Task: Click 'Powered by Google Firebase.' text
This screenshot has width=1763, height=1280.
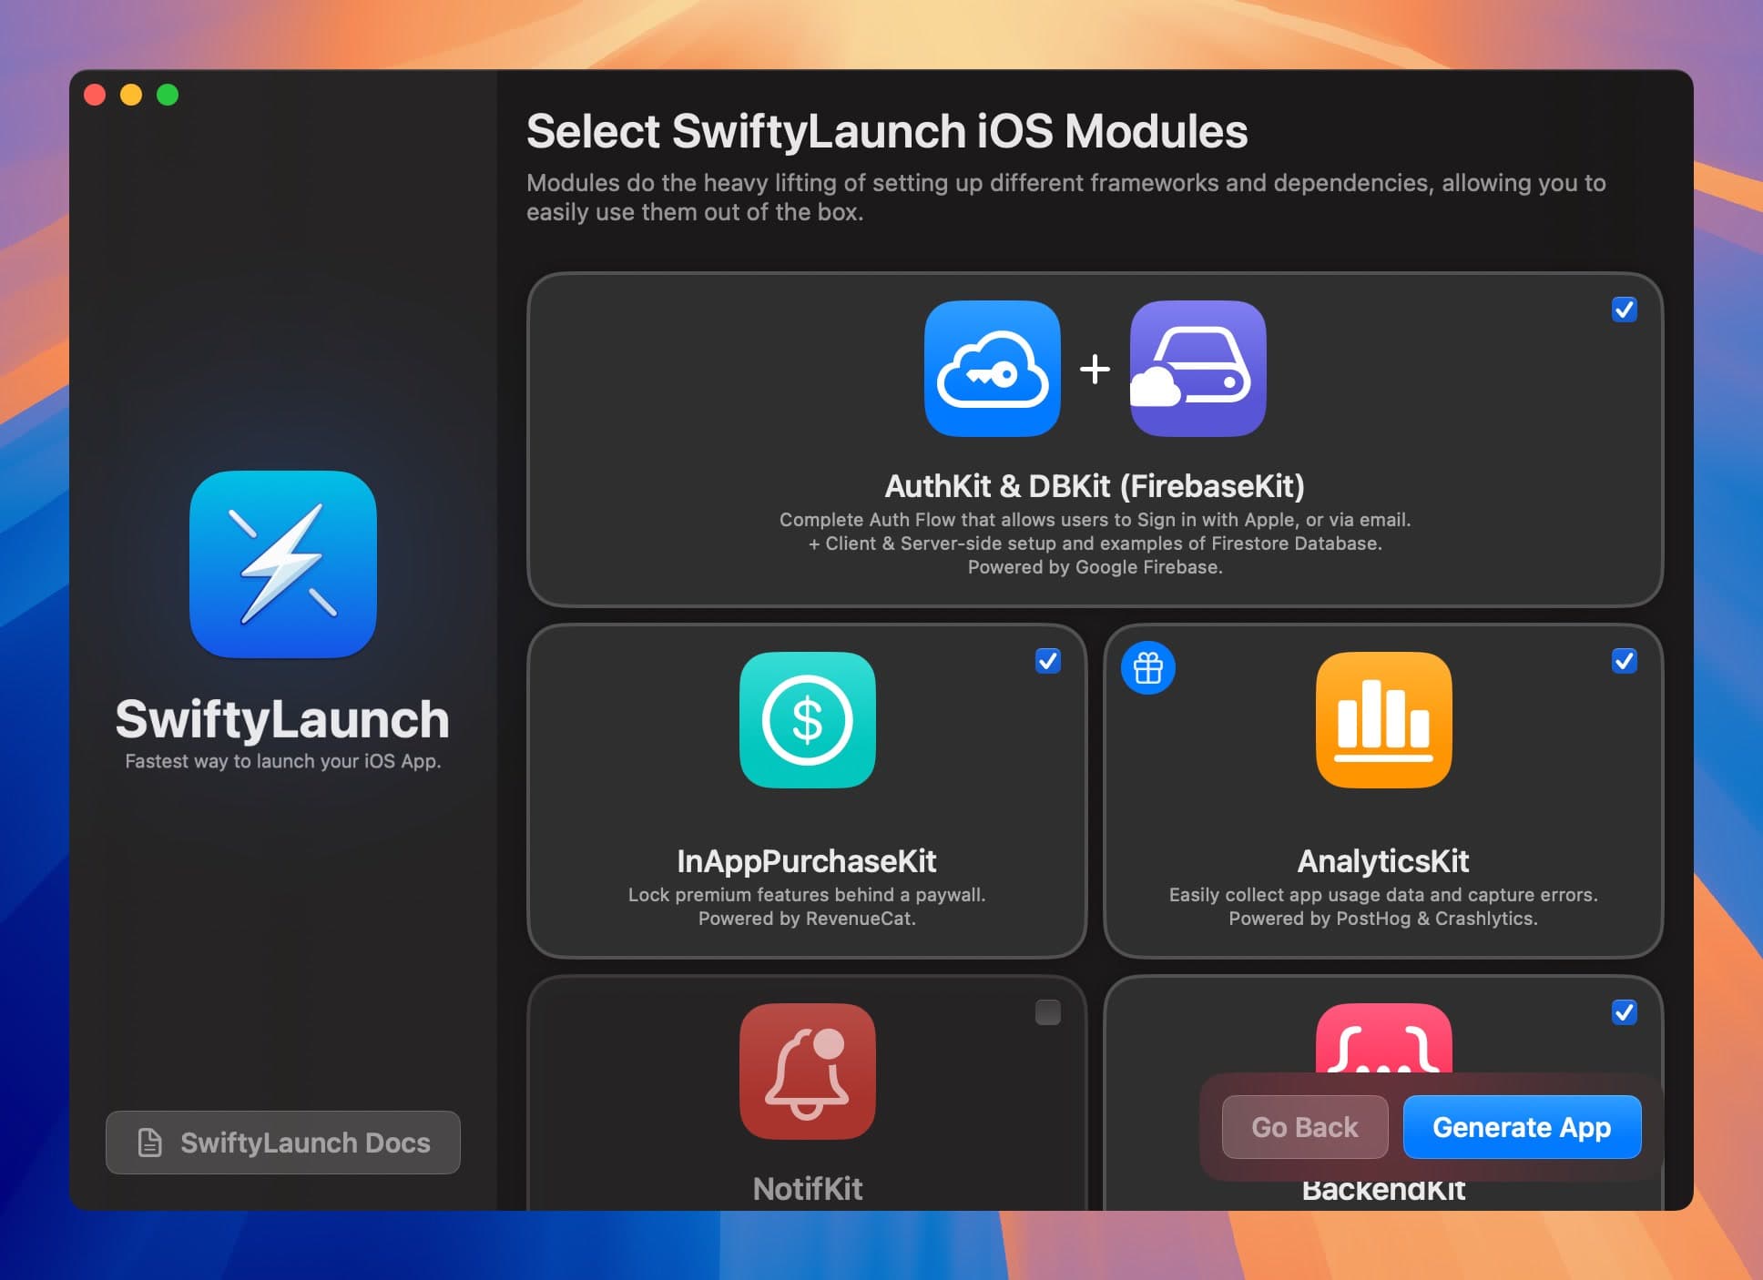Action: (x=1095, y=567)
